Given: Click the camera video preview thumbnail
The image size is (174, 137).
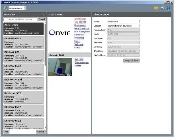Looking at the screenshot, I should click(60, 67).
